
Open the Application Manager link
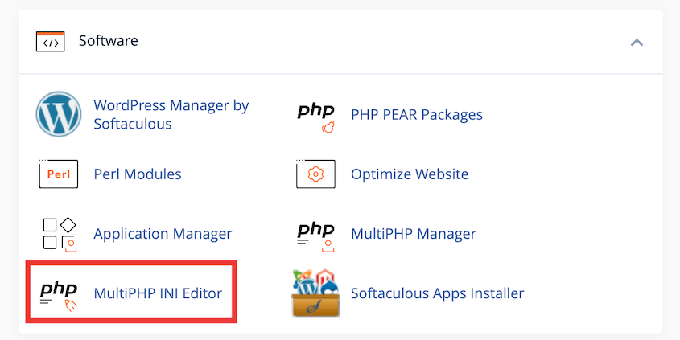pyautogui.click(x=163, y=234)
